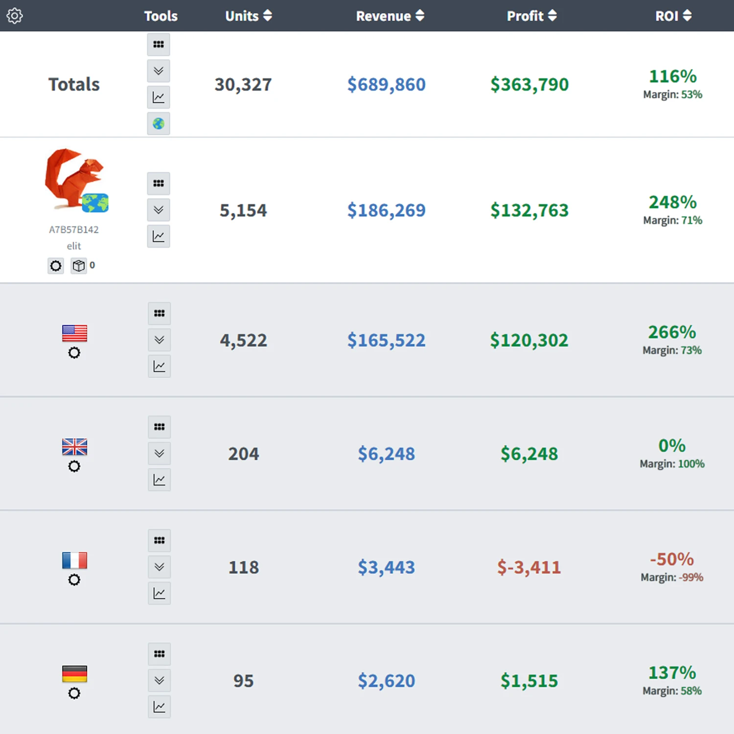734x734 pixels.
Task: Click the globe marketplaces icon in Totals row
Action: (159, 124)
